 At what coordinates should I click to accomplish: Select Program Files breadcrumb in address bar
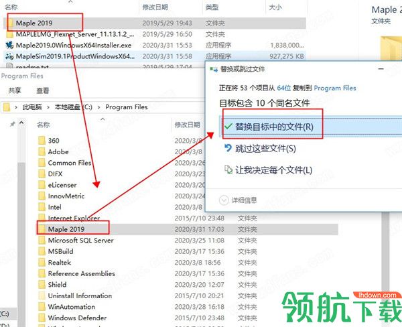click(x=127, y=107)
